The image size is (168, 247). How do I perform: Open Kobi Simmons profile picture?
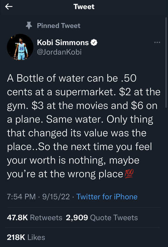[20, 47]
